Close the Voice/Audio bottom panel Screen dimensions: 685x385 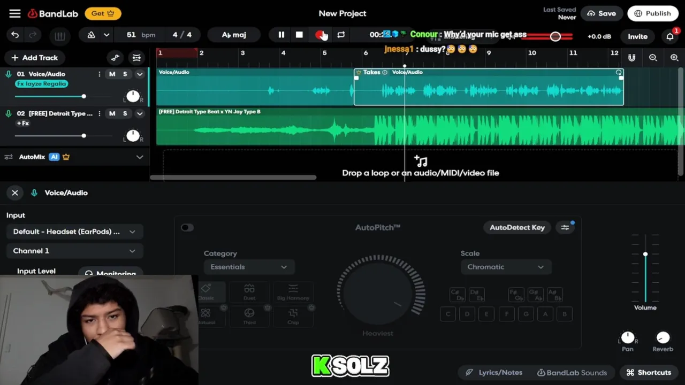tap(15, 193)
